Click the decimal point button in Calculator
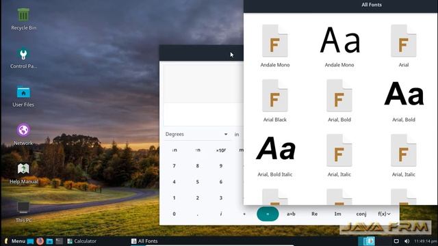438x246 pixels. point(198,214)
